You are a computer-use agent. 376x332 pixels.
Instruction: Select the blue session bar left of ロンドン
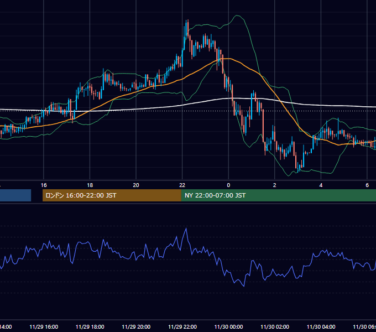(15, 195)
